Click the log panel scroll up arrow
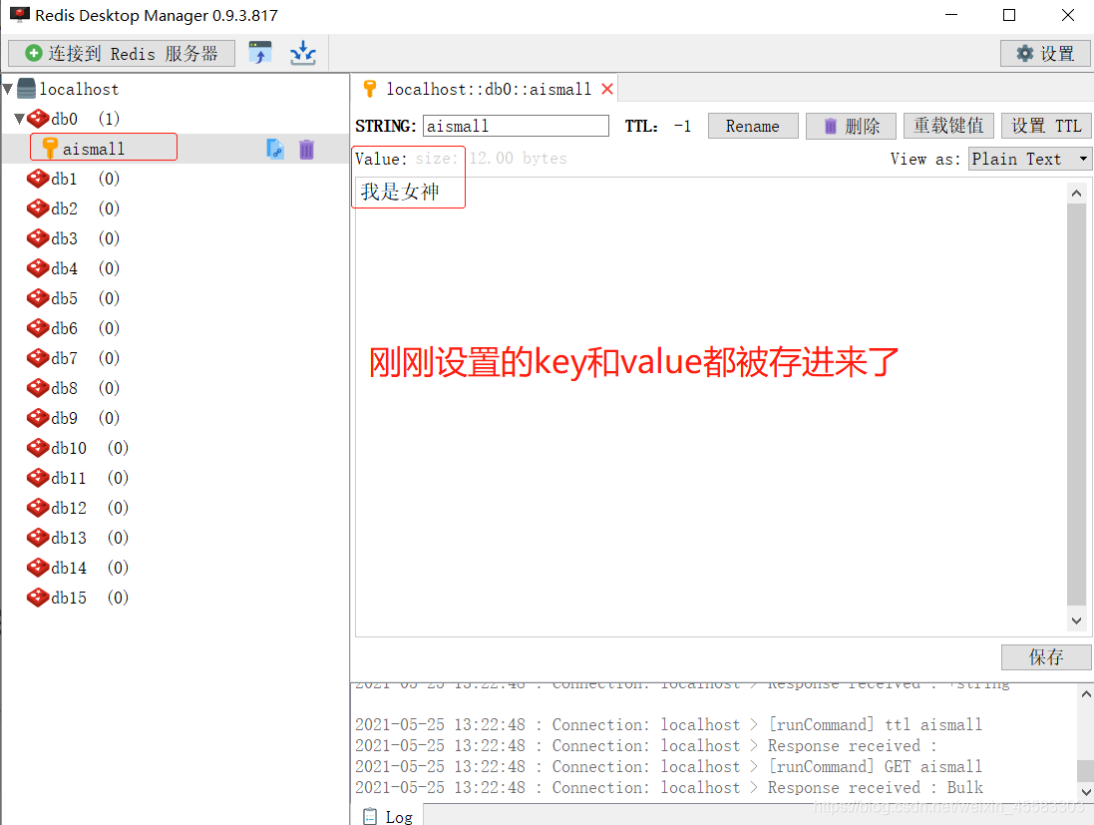The image size is (1094, 825). pyautogui.click(x=1086, y=693)
